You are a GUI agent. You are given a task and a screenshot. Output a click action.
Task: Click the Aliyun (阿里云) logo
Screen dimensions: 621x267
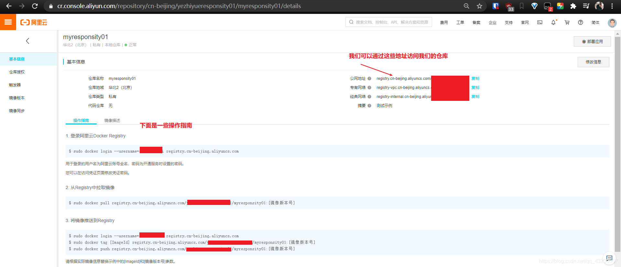34,22
